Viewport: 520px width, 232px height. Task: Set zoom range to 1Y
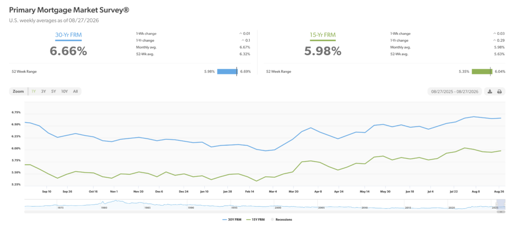34,91
